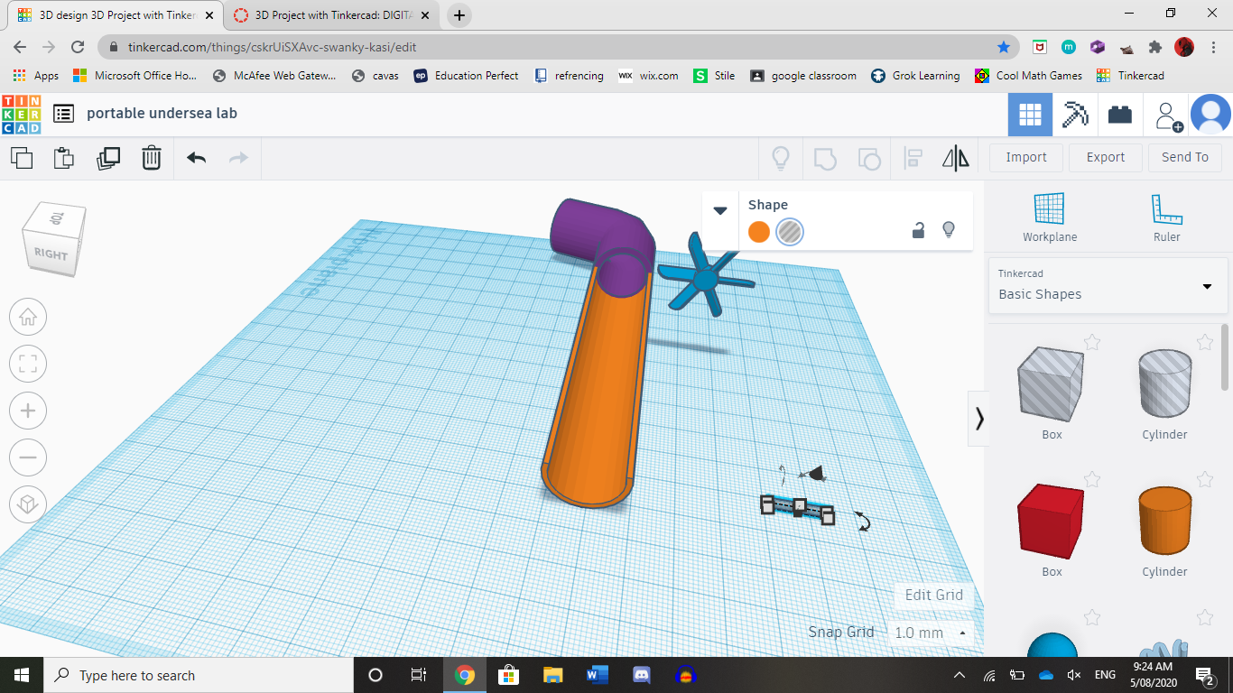
Task: Open the Education Perfect bookmark
Action: tap(466, 76)
